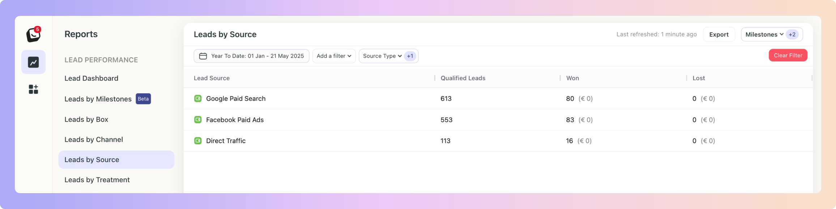Click green source icon beside Google Paid Search
This screenshot has width=836, height=209.
point(198,99)
